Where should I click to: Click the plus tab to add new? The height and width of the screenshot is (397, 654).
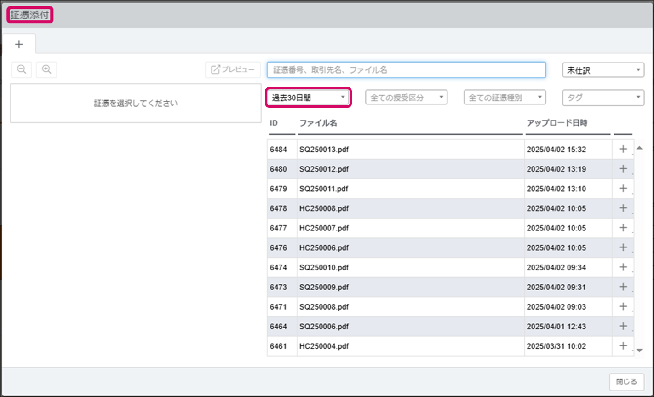[x=19, y=44]
